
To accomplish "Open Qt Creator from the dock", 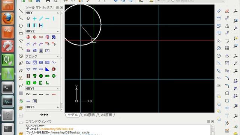I will (x=7, y=60).
